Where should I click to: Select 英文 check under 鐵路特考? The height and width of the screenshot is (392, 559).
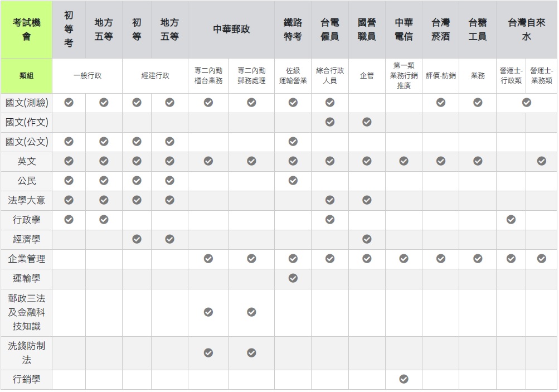(x=293, y=161)
